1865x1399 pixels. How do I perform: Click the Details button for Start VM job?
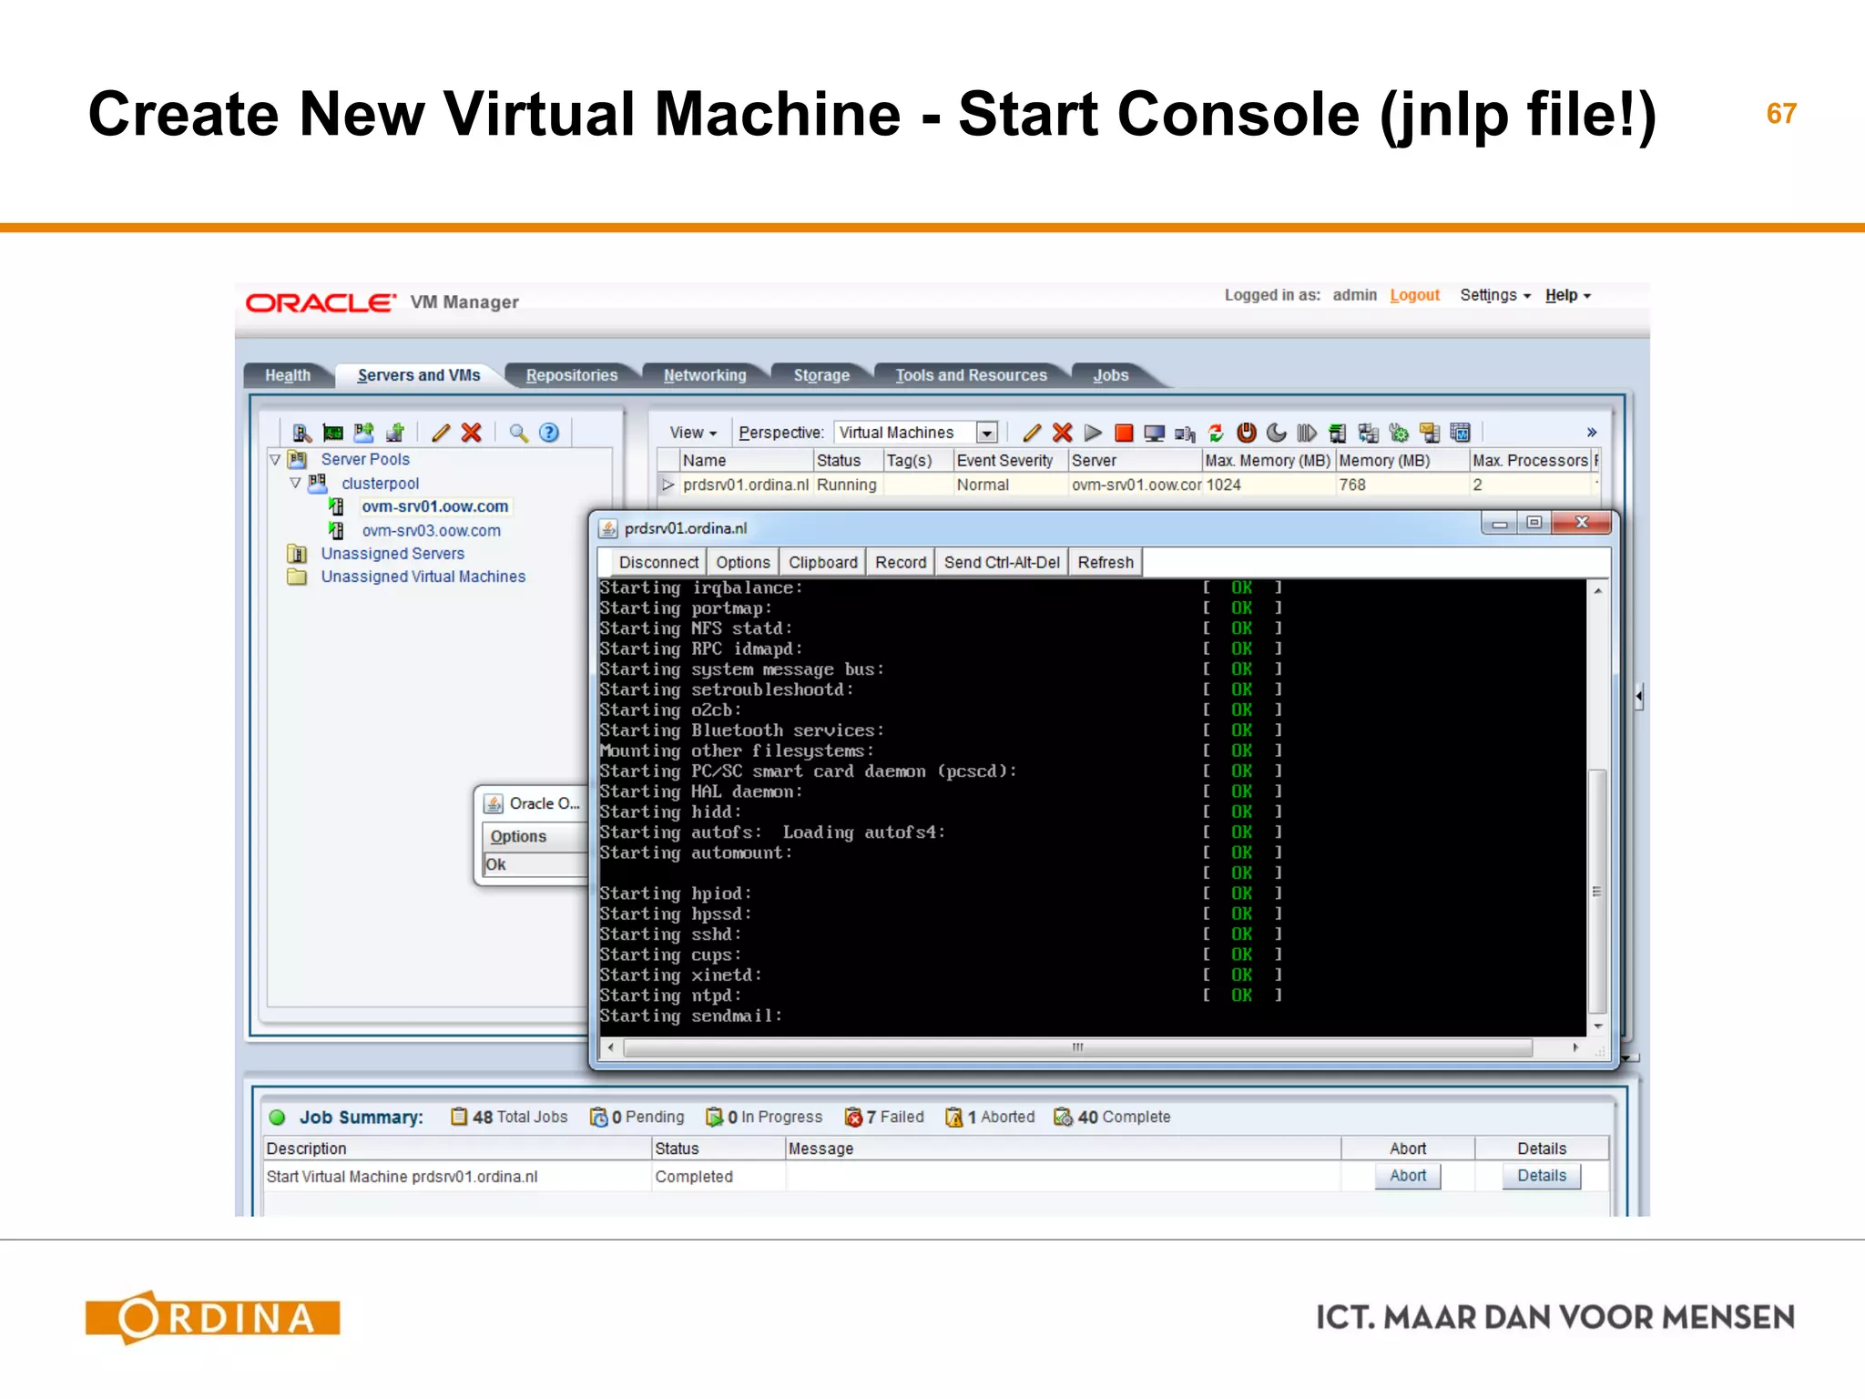point(1542,1176)
